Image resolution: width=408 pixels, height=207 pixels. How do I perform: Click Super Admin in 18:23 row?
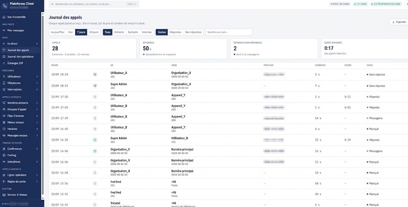[119, 84]
